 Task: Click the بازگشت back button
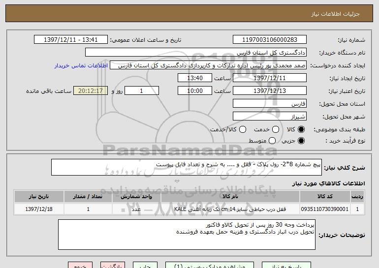[113, 265]
